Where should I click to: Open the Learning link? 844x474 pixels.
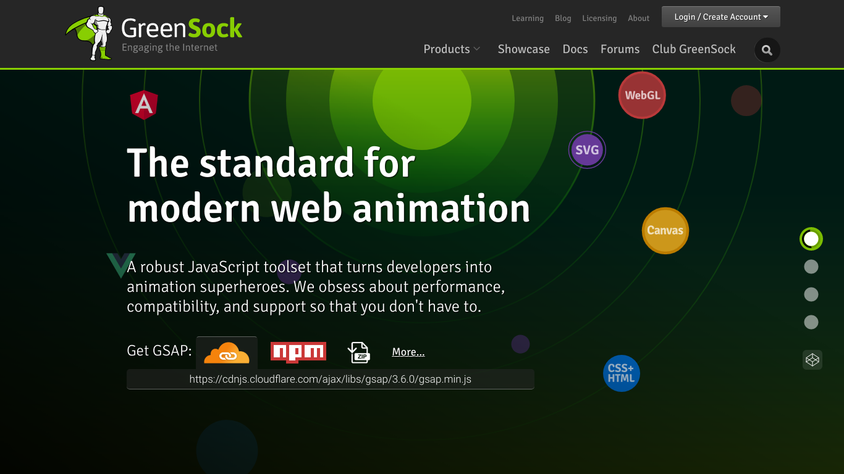coord(528,19)
